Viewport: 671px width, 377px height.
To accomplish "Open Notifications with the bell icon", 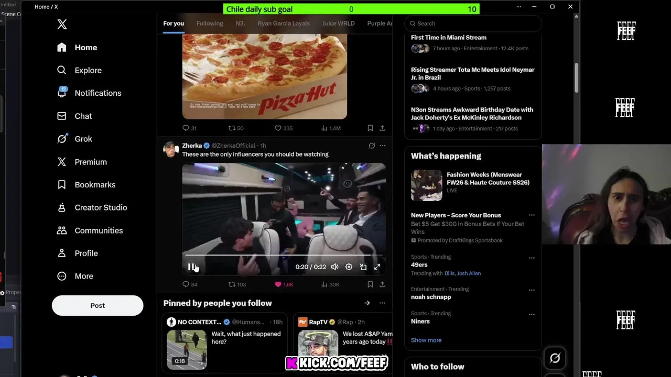I will pyautogui.click(x=90, y=93).
